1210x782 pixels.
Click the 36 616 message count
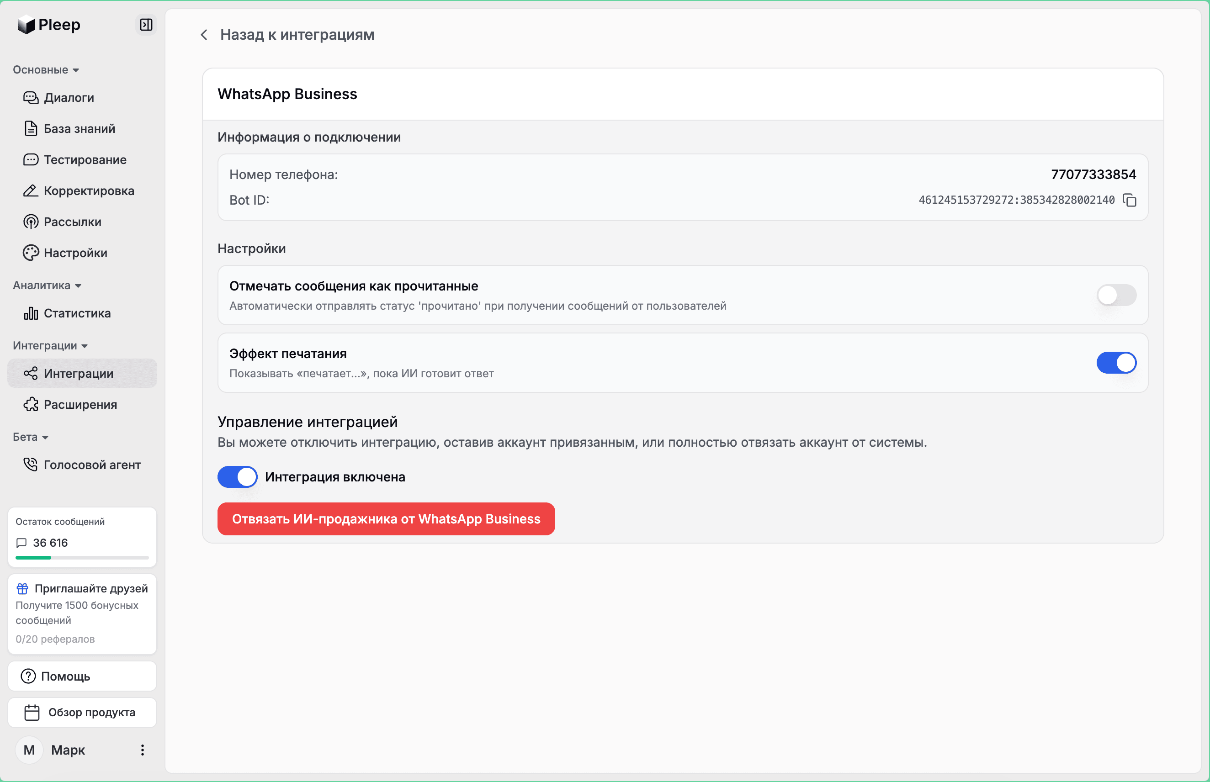point(50,543)
